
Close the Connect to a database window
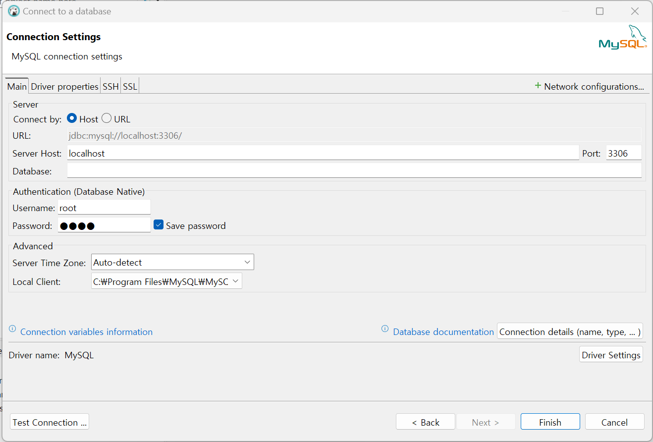635,11
